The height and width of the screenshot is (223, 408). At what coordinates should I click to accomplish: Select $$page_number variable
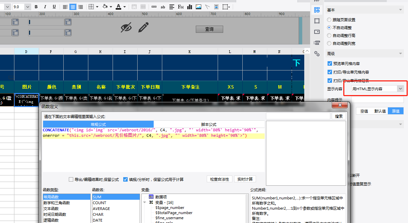pyautogui.click(x=170, y=208)
